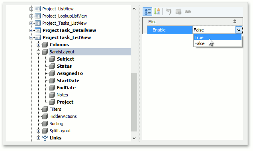253x151 pixels.
Task: Click the tree vertical scrollbar thumb
Action: tap(134, 102)
